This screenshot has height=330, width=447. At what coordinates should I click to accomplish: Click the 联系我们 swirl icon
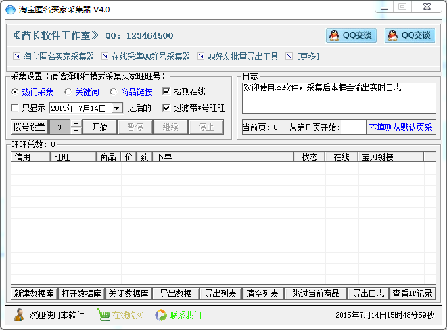pyautogui.click(x=161, y=315)
